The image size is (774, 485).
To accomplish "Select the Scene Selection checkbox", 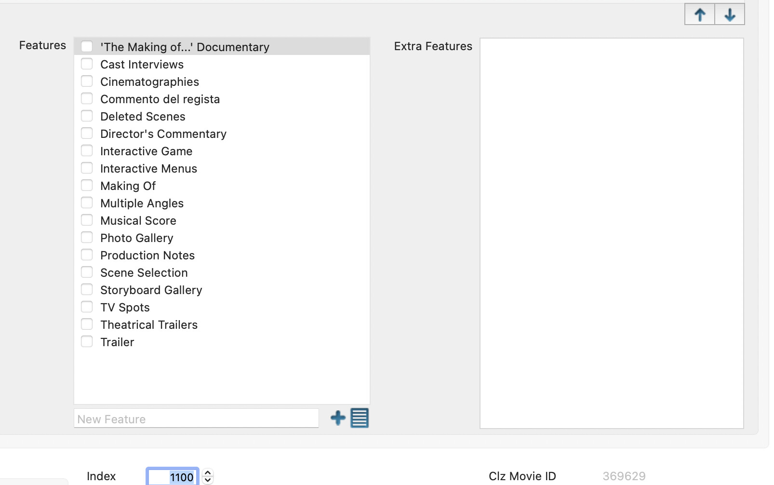I will pos(87,272).
